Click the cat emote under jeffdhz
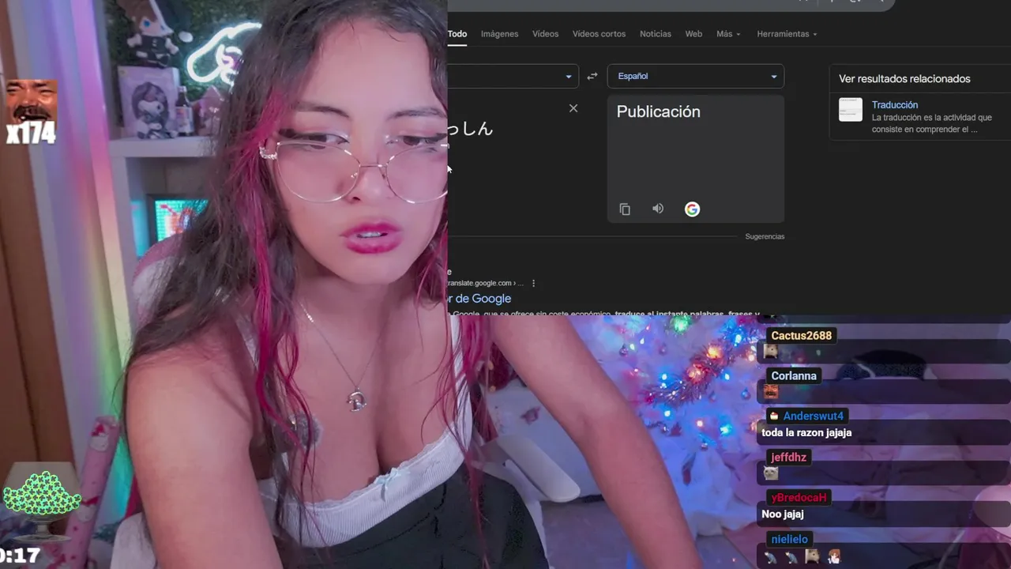The width and height of the screenshot is (1011, 569). [771, 473]
